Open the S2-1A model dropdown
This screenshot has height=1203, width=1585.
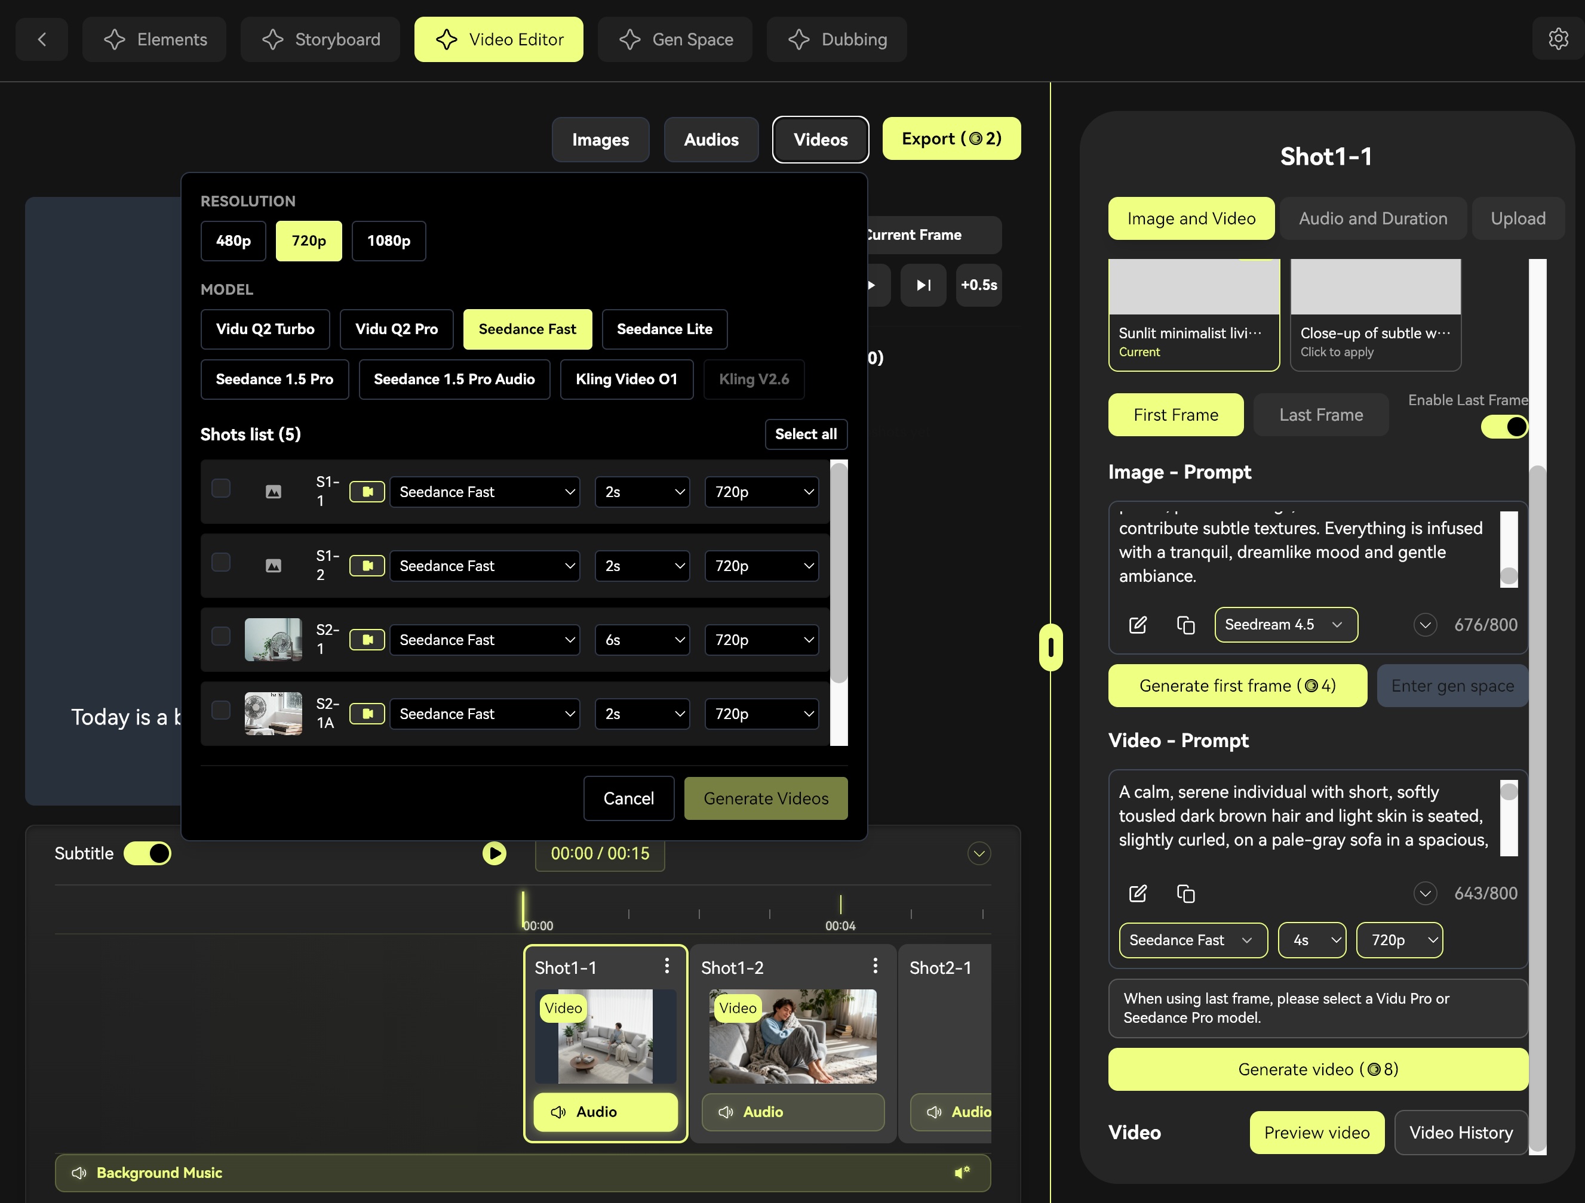(485, 714)
